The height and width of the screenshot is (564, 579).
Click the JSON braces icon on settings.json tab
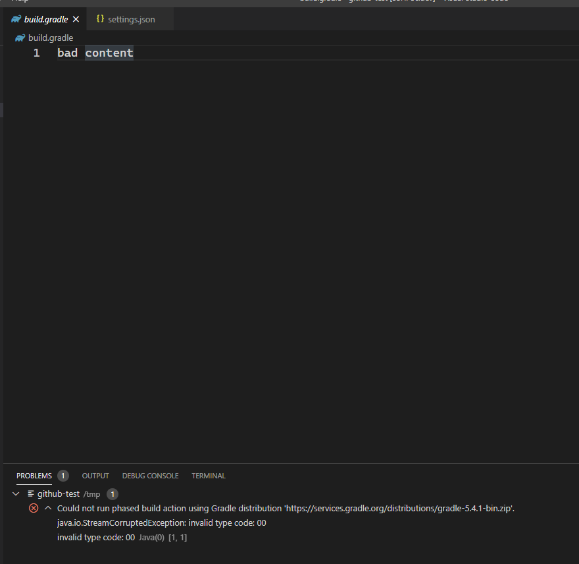click(x=100, y=18)
